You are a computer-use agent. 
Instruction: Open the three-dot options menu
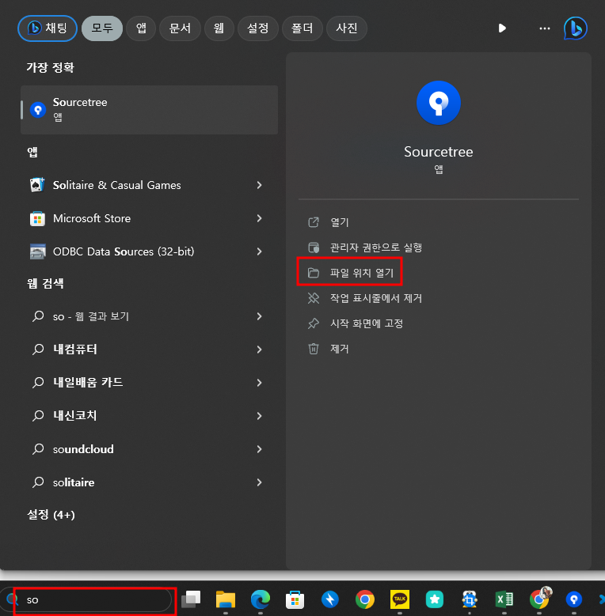(x=545, y=28)
